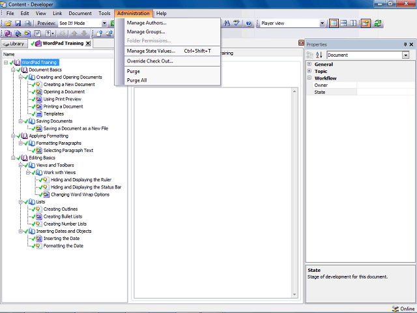
Task: Choose Manage Groups... menu entry
Action: pos(172,32)
